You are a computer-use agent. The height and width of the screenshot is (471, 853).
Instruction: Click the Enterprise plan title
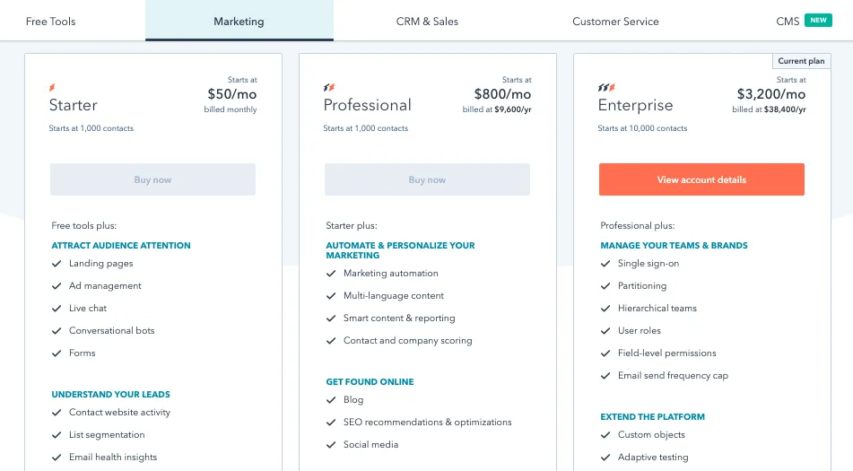tap(635, 105)
